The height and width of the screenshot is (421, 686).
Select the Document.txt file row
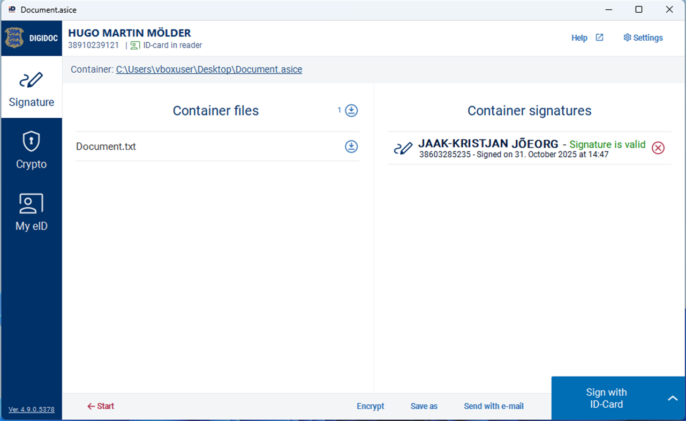[x=217, y=147]
